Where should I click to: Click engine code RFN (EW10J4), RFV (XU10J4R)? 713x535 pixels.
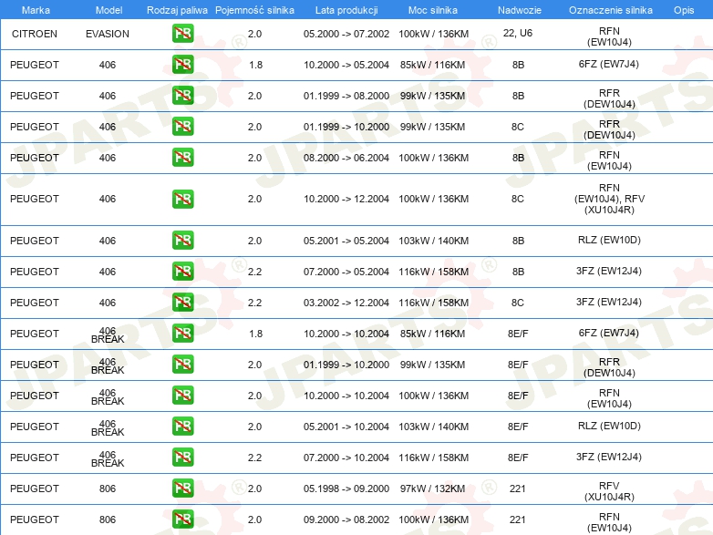coord(609,199)
